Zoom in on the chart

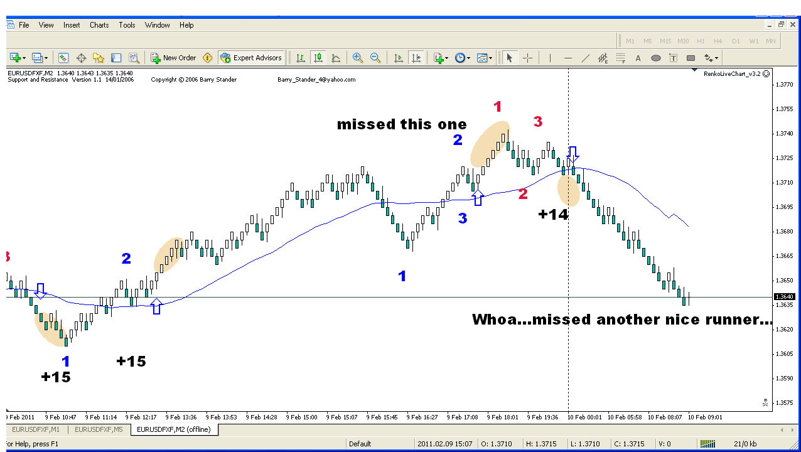[358, 58]
